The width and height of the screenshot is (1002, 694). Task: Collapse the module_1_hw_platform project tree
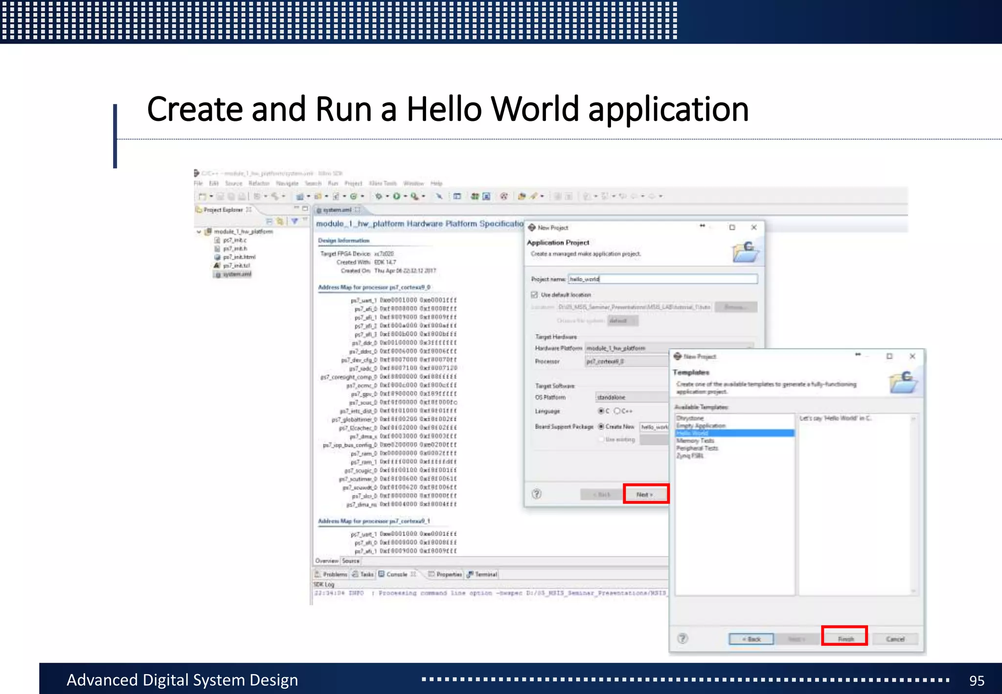point(199,231)
